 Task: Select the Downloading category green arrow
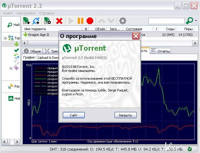16,44
